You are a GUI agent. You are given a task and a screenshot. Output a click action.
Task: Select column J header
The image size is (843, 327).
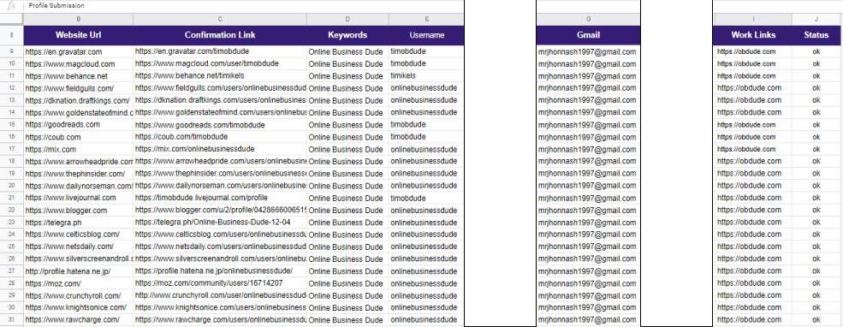tap(816, 20)
